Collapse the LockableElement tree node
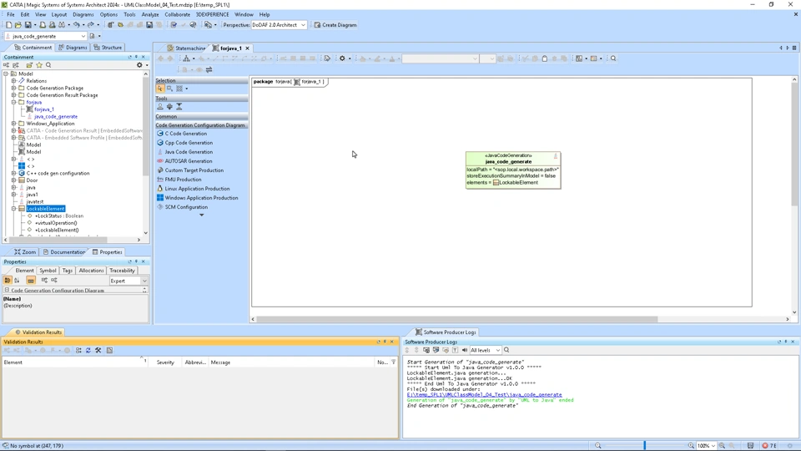The image size is (801, 451). coord(14,209)
